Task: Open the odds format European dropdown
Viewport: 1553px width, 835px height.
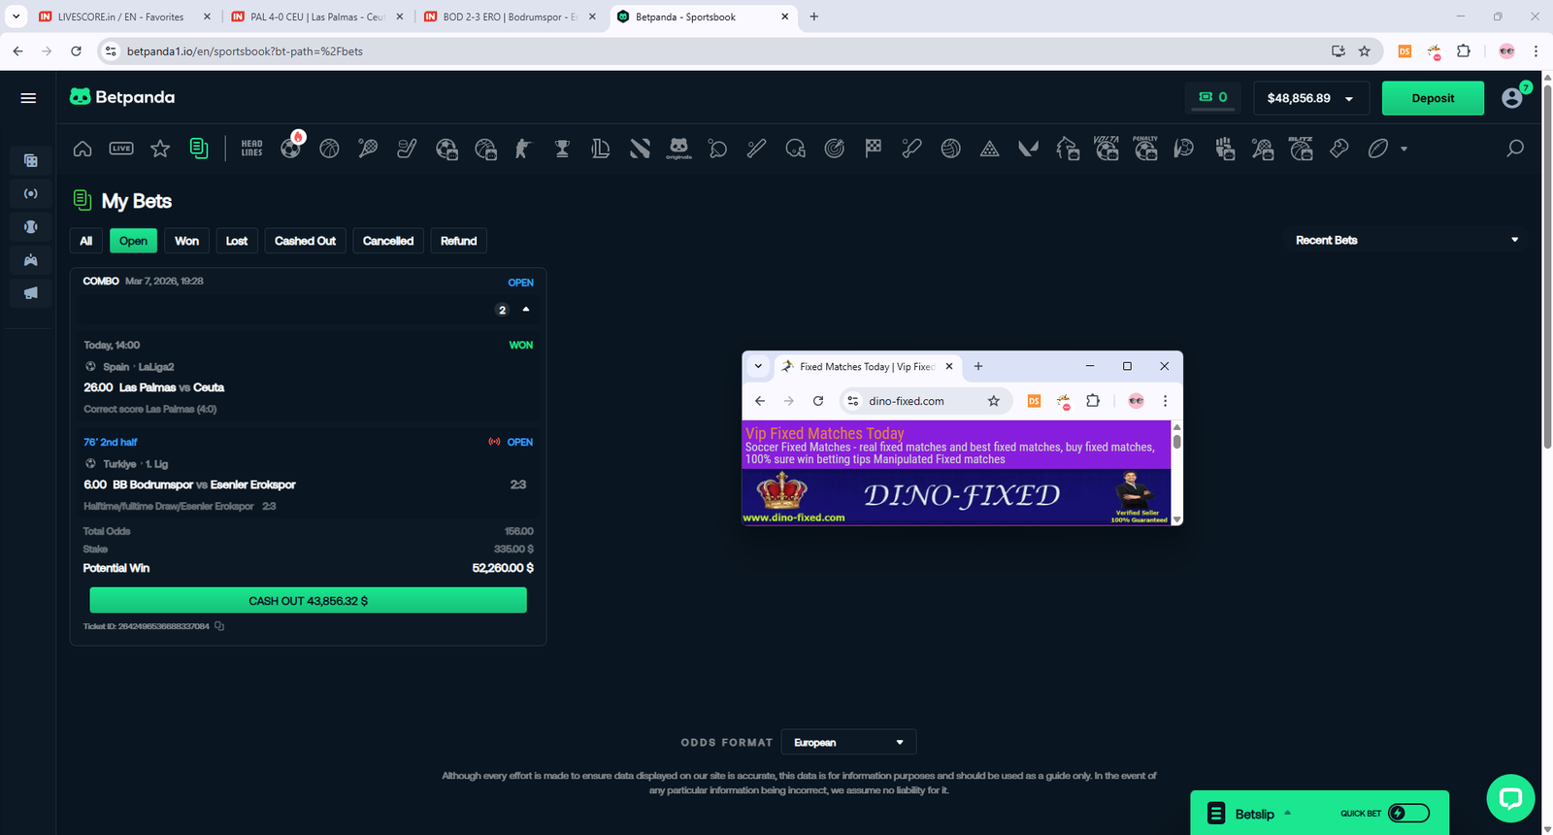Action: click(x=847, y=743)
